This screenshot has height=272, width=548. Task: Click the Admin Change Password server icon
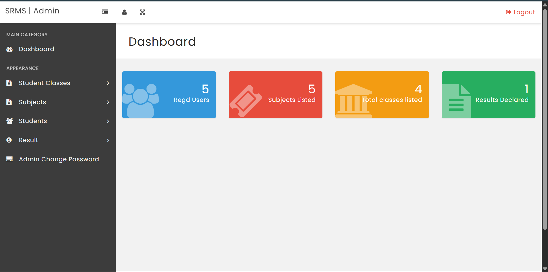pyautogui.click(x=9, y=159)
